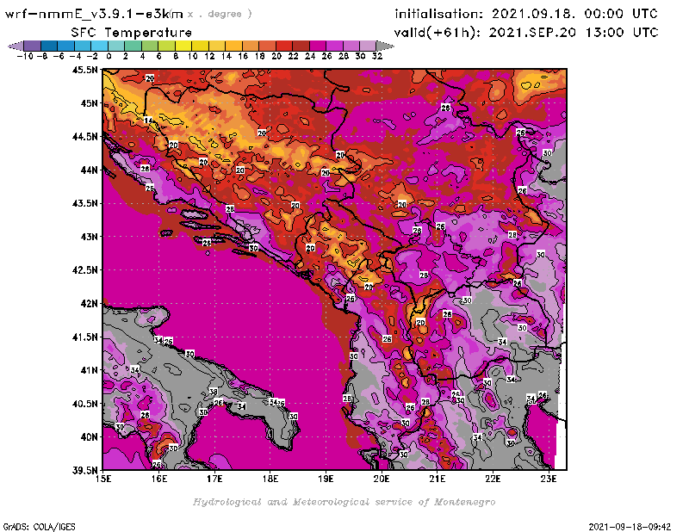Image resolution: width=689 pixels, height=532 pixels.
Task: Select the legend swatch between -4 and -2
Action: (83, 46)
